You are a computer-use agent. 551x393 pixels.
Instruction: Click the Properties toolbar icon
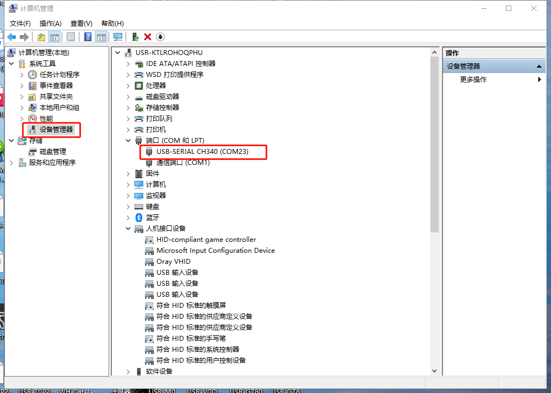(x=71, y=37)
